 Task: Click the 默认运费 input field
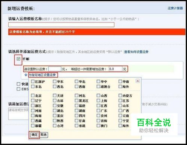click(55, 69)
